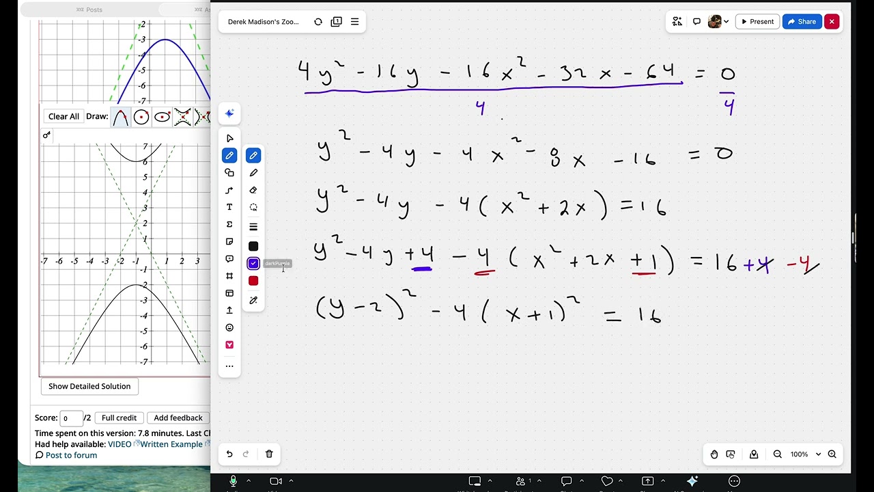
Task: Open More options in meeting bar
Action: 734,482
